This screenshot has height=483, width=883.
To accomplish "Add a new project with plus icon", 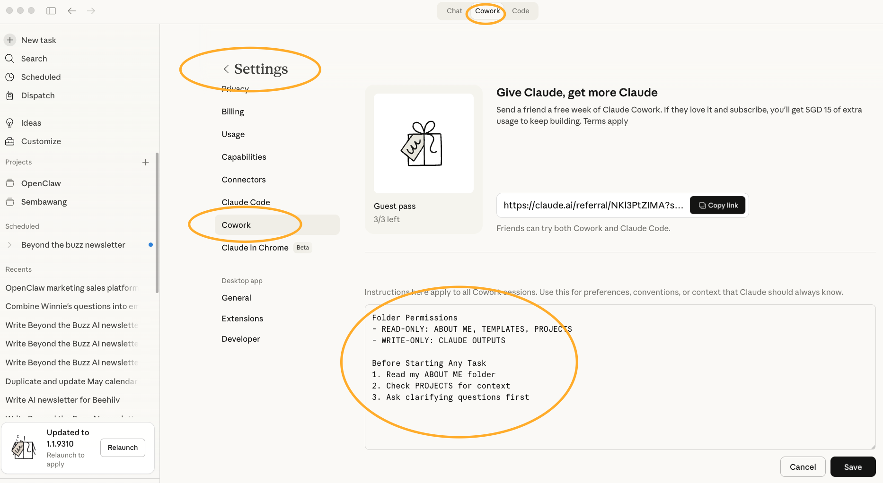I will click(145, 162).
